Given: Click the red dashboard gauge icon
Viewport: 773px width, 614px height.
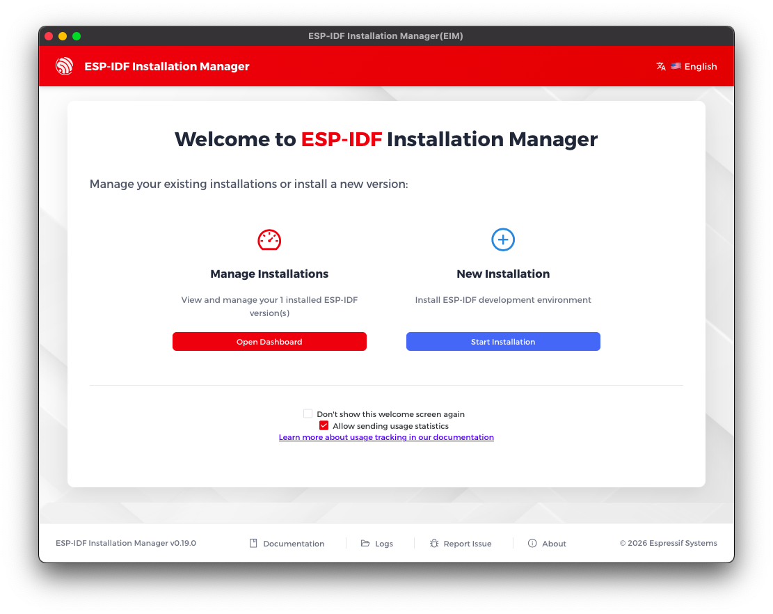Looking at the screenshot, I should click(269, 239).
